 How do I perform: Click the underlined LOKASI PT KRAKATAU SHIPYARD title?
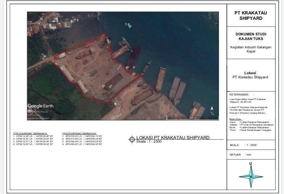click(x=173, y=137)
